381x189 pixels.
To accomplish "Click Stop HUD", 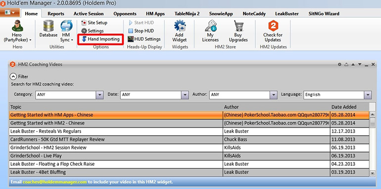I will pos(141,31).
